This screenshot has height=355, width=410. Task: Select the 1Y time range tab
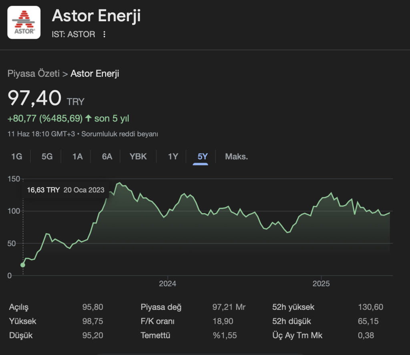[173, 156]
